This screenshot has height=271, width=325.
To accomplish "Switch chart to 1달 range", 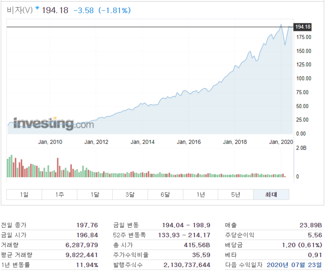I will 95,194.
